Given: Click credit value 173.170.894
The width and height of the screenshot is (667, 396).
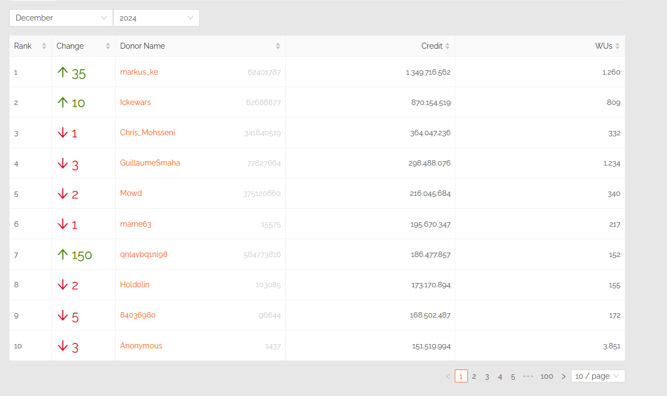Looking at the screenshot, I should click(x=431, y=285).
